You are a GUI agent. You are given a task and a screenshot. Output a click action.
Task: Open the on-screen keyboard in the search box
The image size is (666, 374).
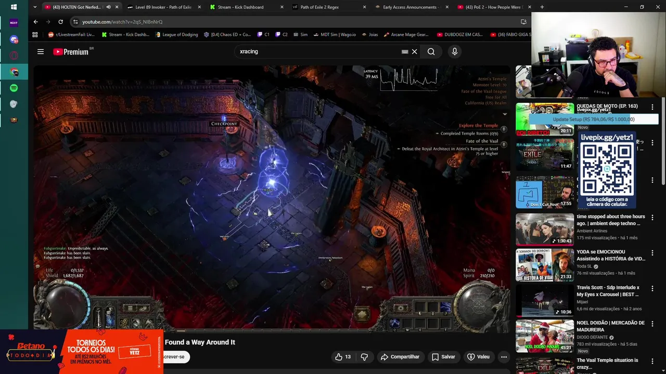point(405,51)
